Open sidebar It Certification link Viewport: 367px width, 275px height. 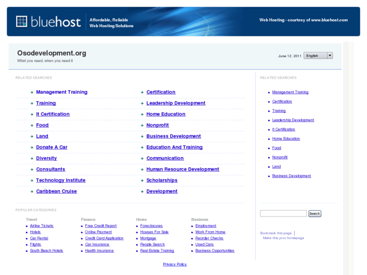tap(283, 129)
